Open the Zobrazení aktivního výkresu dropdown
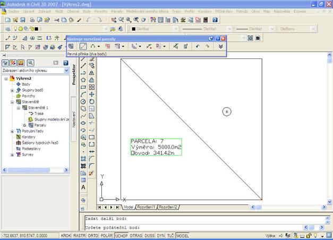Screen dimensions: 333x240 coord(66,71)
